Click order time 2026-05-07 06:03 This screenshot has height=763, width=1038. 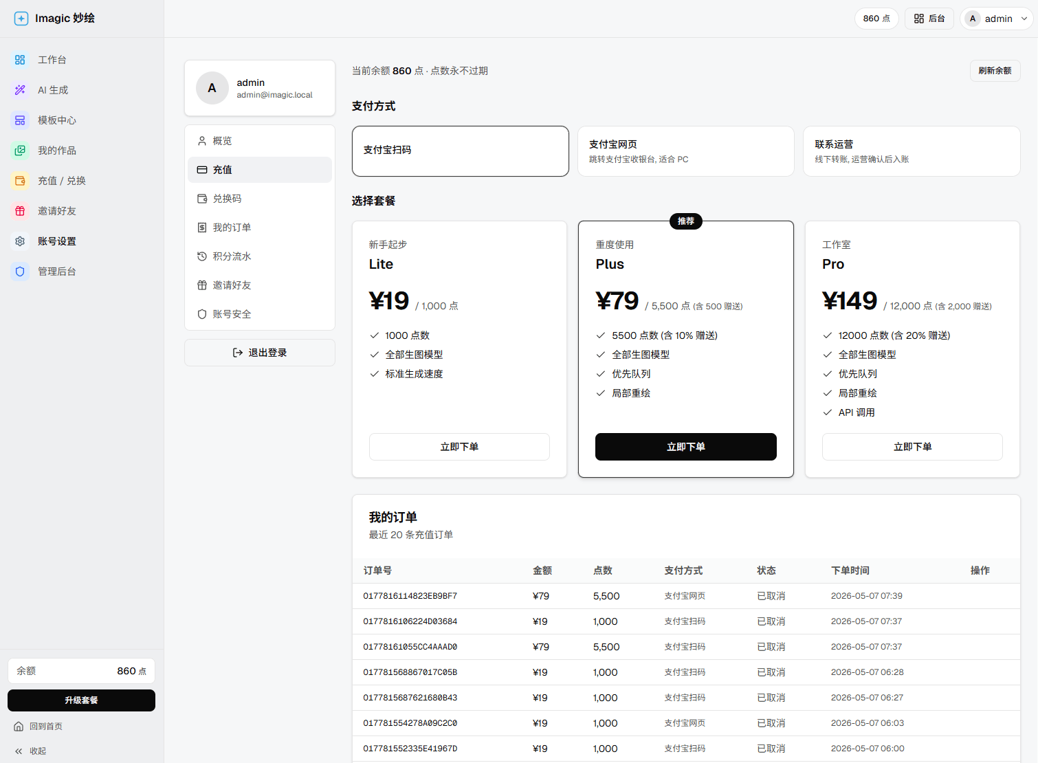(x=868, y=723)
